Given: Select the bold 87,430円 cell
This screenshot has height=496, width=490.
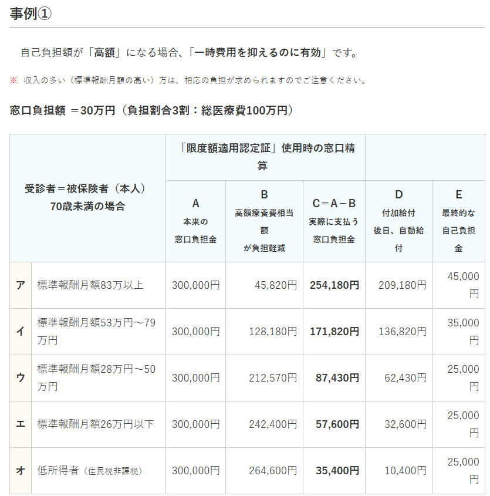Looking at the screenshot, I should point(337,378).
